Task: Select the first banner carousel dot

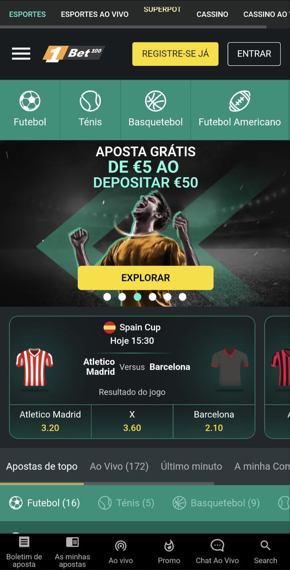Action: (x=107, y=297)
